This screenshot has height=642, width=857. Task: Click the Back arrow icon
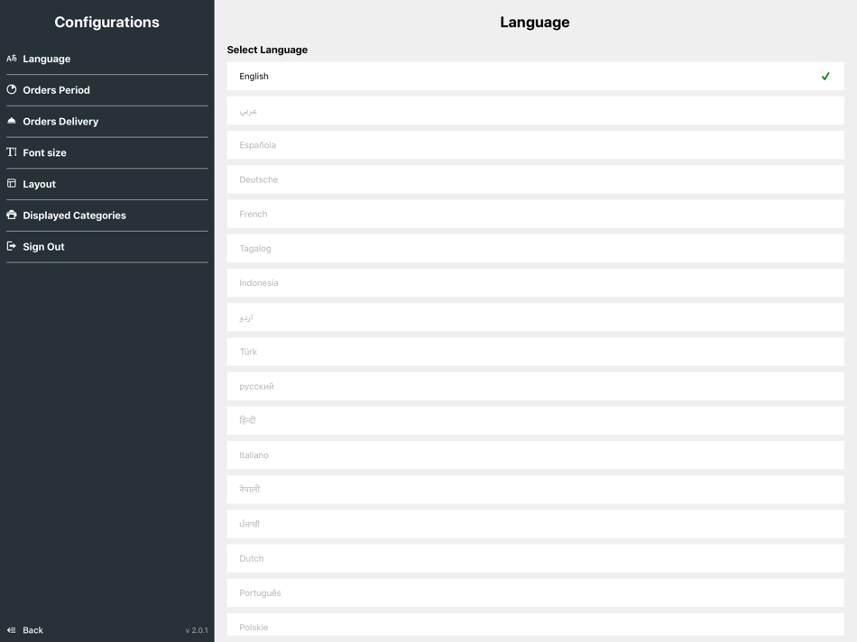pyautogui.click(x=12, y=630)
